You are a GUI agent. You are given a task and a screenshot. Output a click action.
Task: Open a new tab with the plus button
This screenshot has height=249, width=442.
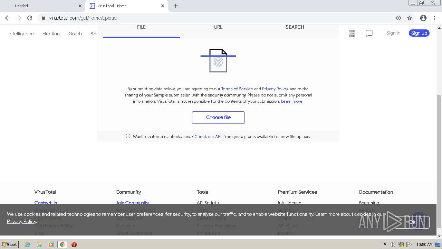pos(176,6)
